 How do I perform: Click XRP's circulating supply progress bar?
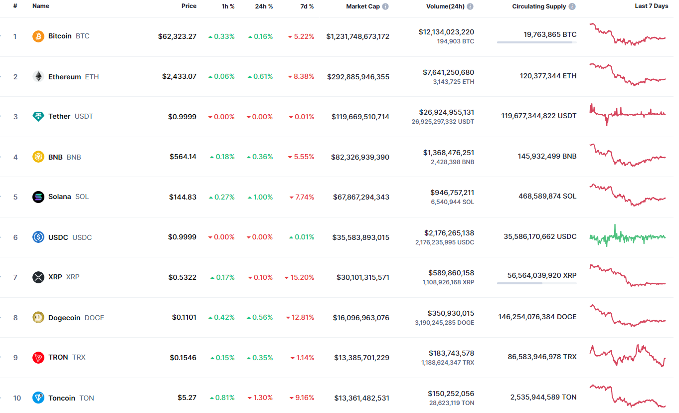point(537,283)
